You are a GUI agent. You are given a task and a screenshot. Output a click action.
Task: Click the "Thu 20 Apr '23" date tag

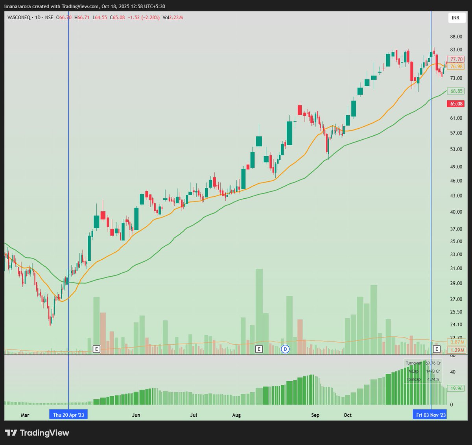69,414
